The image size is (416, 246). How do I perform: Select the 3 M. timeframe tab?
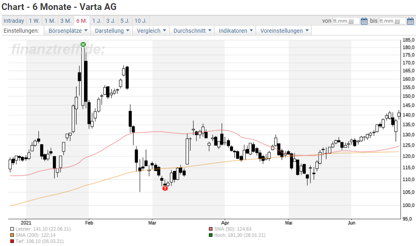(x=66, y=21)
